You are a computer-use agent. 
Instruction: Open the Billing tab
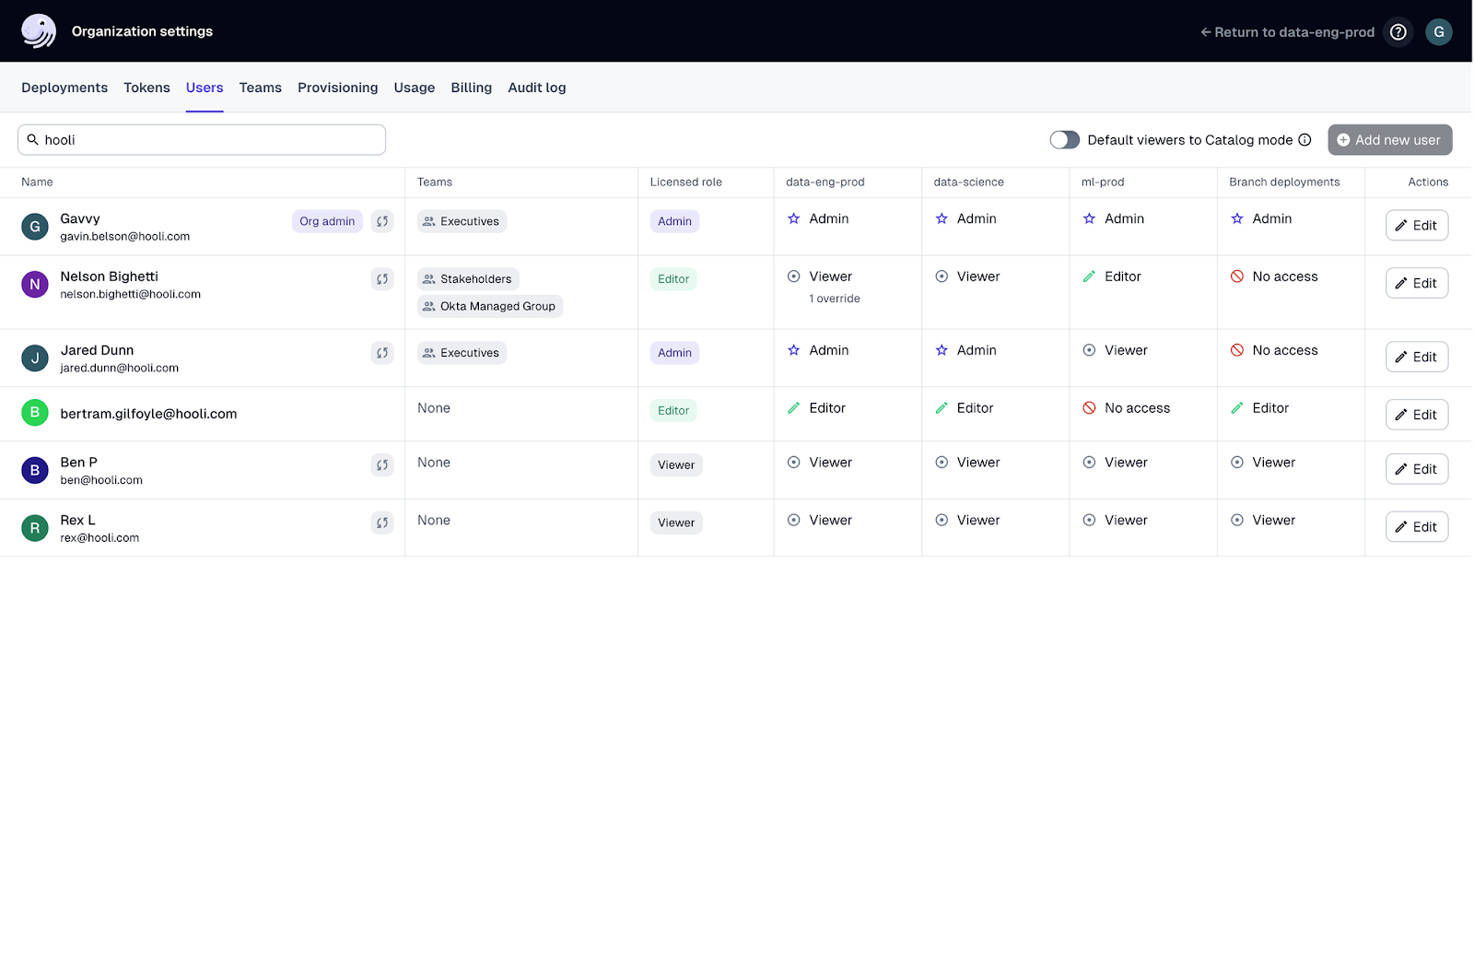(x=472, y=88)
